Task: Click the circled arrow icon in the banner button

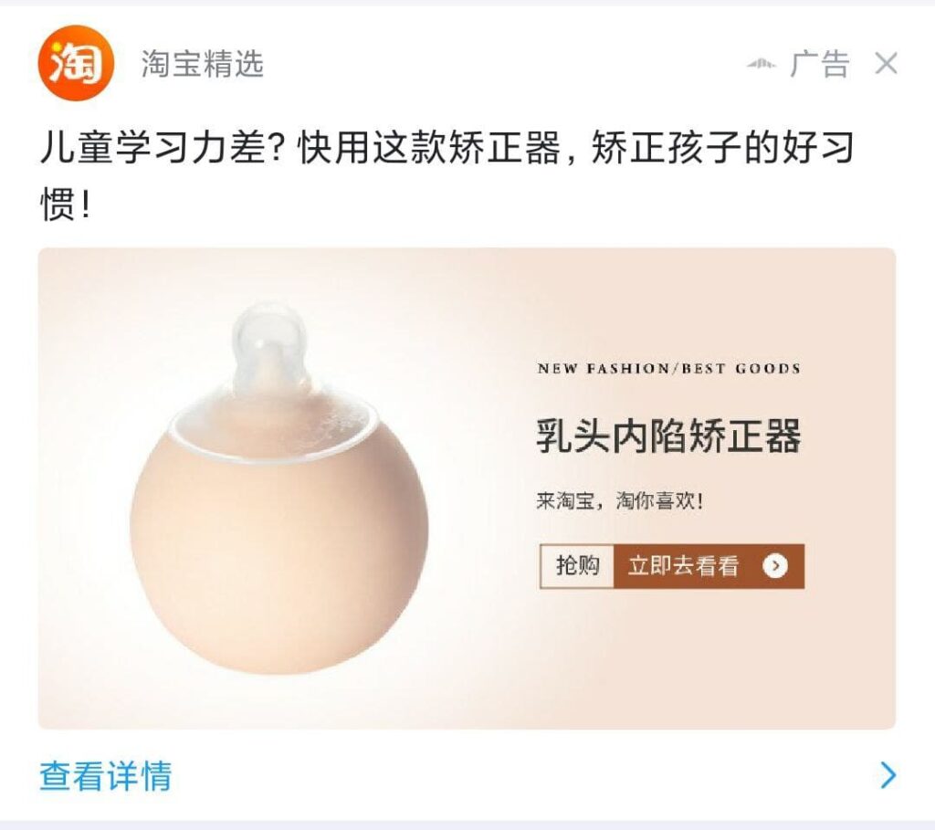Action: [775, 566]
